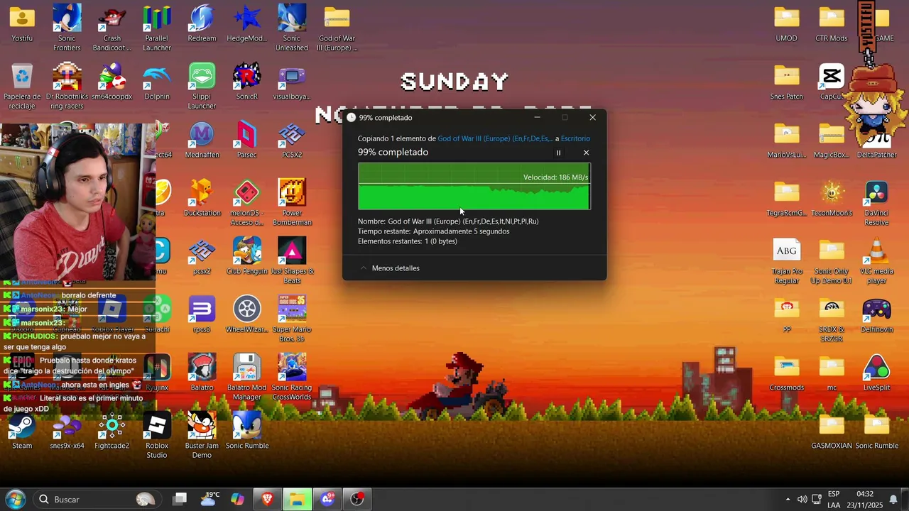The image size is (909, 511).
Task: Launch the Balatro Mod Manager icon
Action: click(x=247, y=378)
